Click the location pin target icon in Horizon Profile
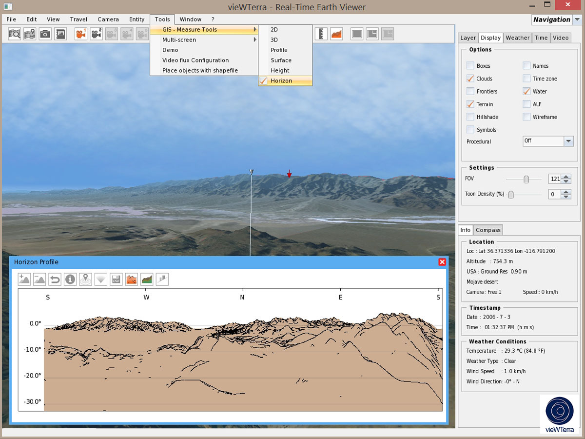This screenshot has height=439, width=585. pyautogui.click(x=85, y=279)
